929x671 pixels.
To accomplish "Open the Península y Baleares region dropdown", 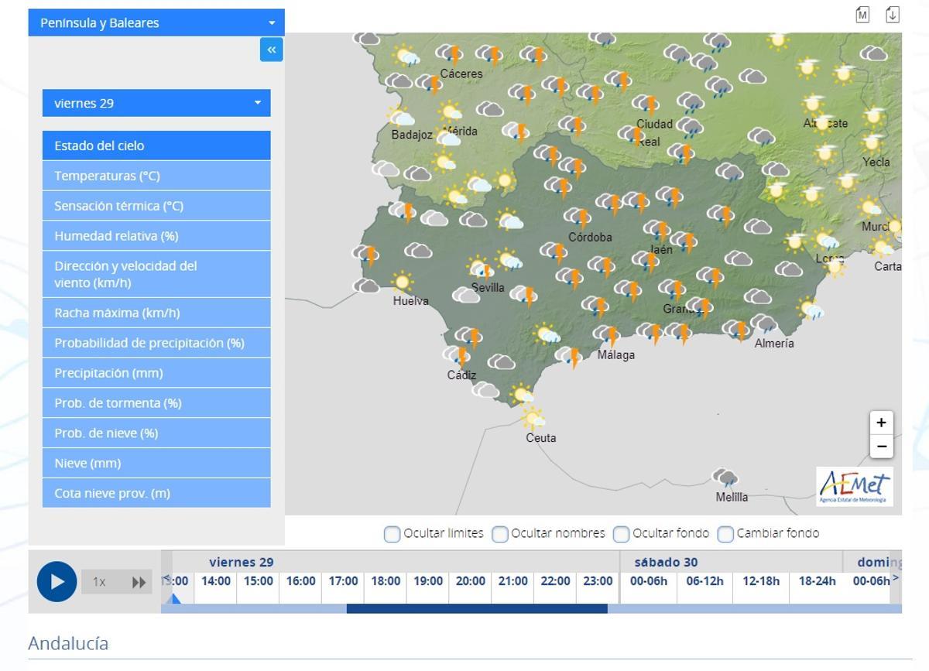I will pos(155,22).
